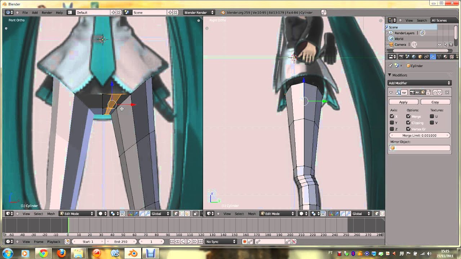Toggle the Vertex Groups option checkbox
461x259 pixels.
(408, 129)
